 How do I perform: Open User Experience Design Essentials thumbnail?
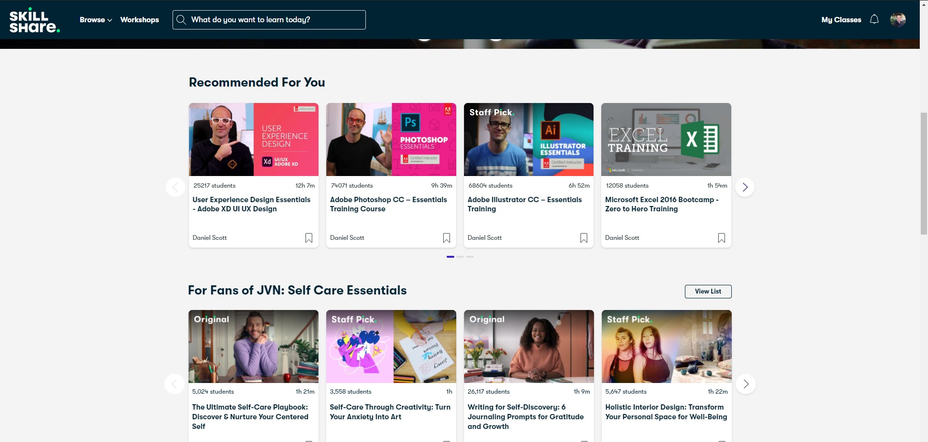254,139
